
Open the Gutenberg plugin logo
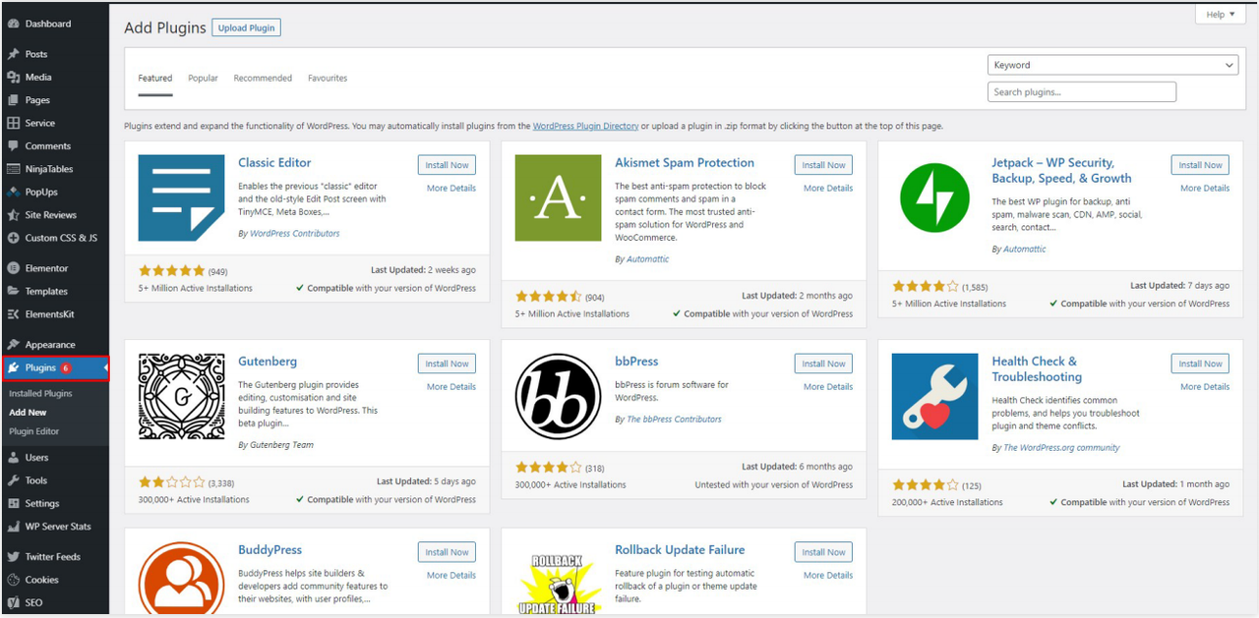tap(181, 396)
